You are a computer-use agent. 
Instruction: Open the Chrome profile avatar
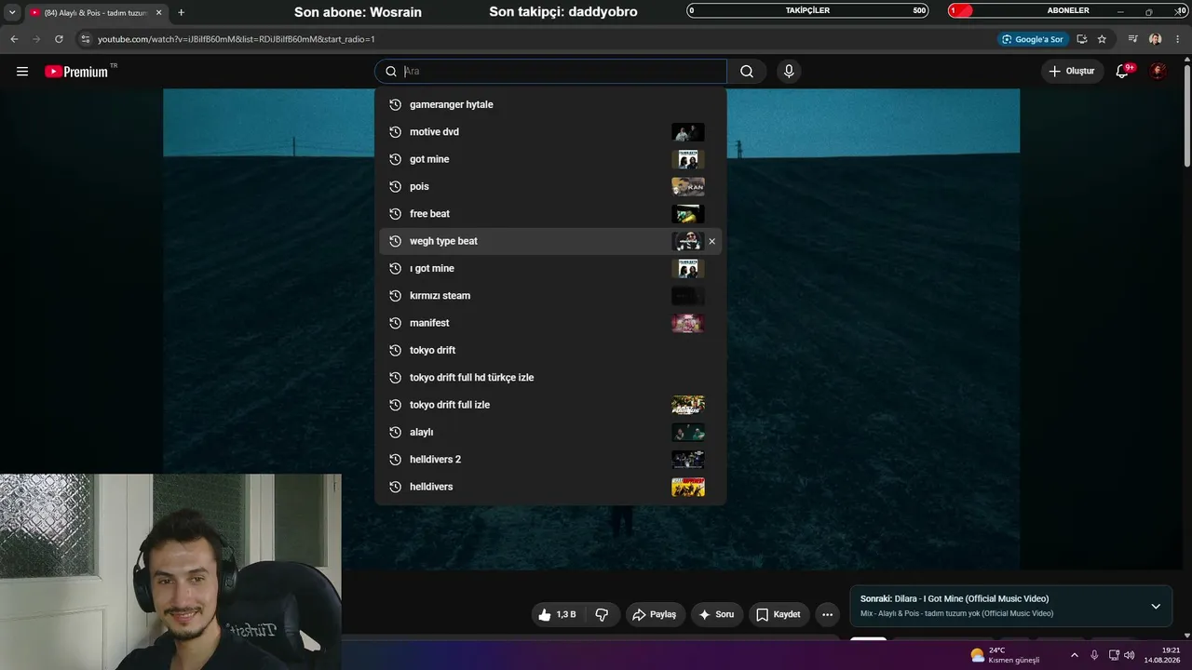(x=1156, y=39)
